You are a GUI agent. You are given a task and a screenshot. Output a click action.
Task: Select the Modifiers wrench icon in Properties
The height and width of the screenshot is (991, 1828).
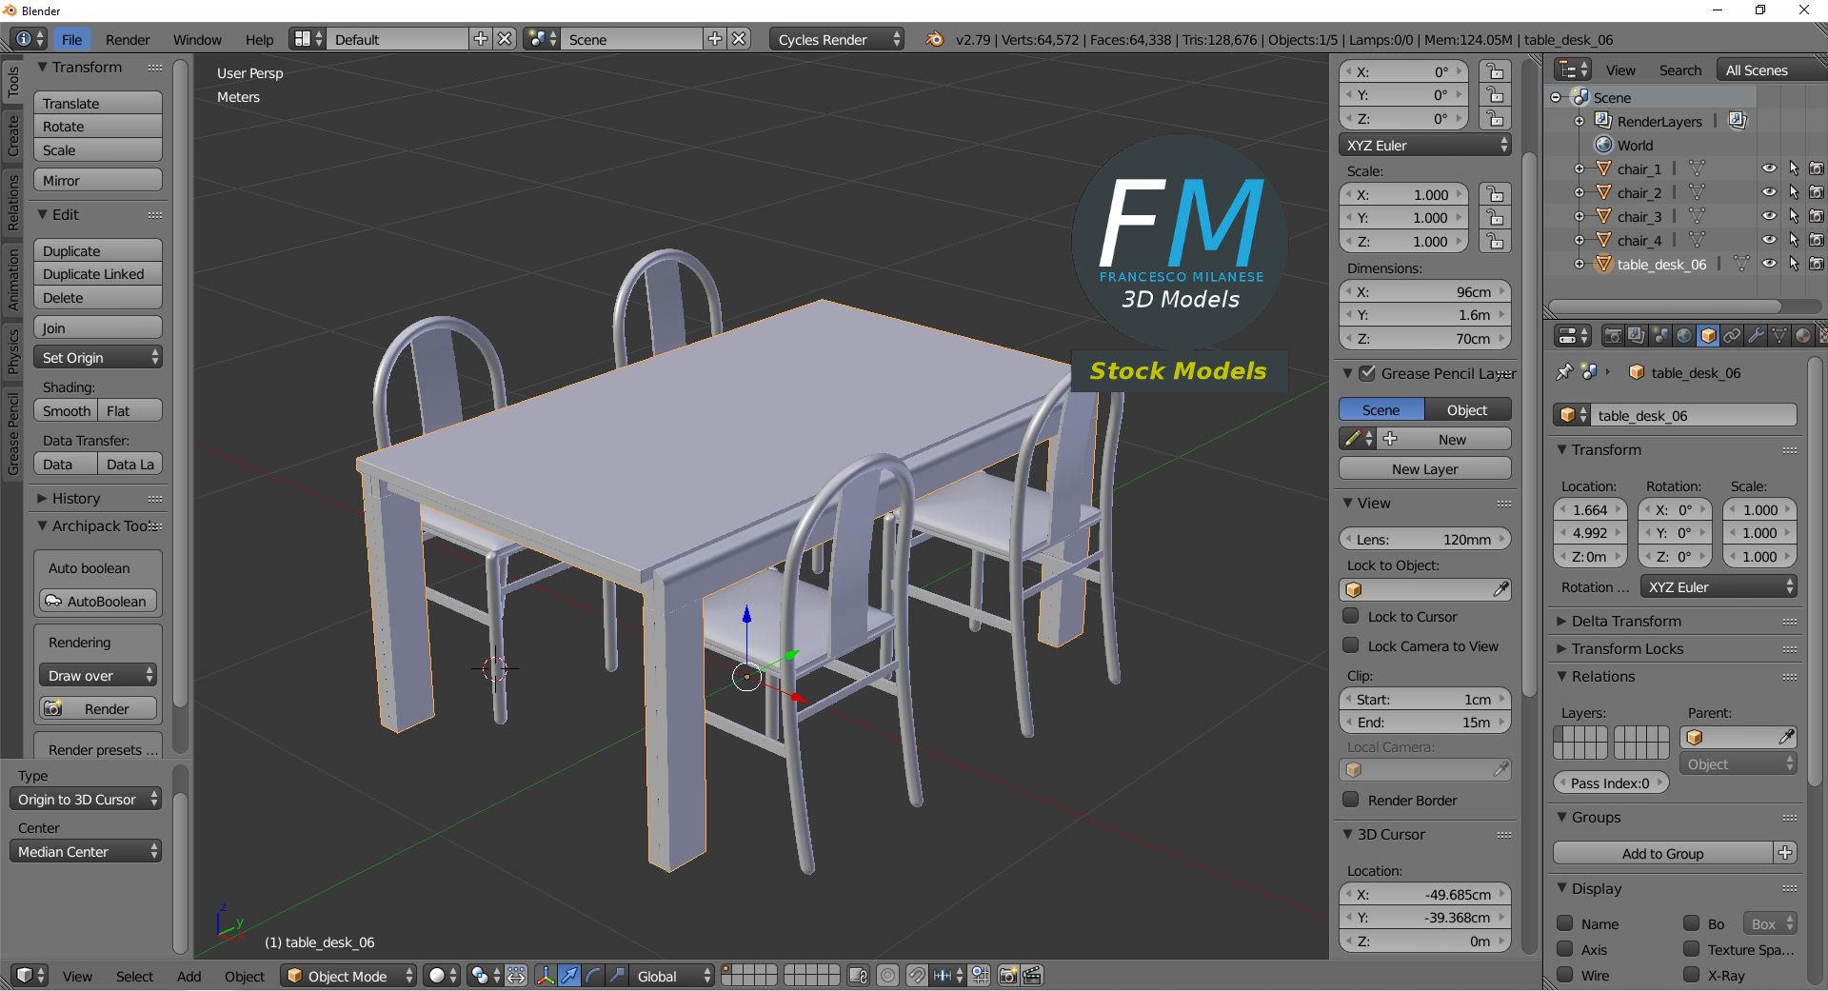point(1755,335)
